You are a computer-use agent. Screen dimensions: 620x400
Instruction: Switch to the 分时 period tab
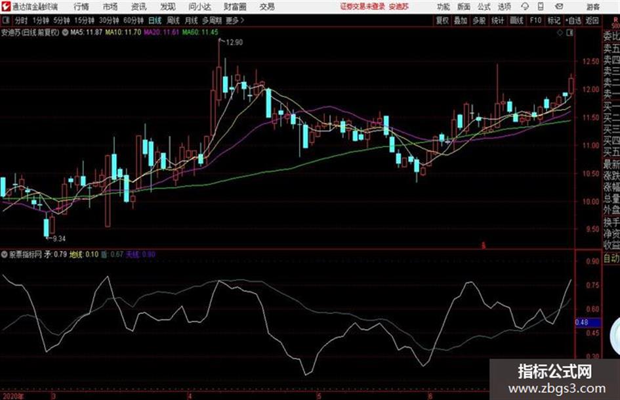(21, 20)
